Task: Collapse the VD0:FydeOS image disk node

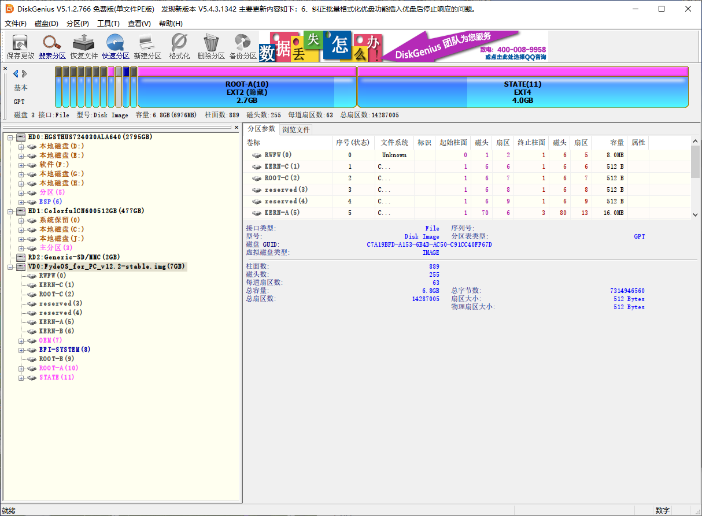Action: pos(10,267)
